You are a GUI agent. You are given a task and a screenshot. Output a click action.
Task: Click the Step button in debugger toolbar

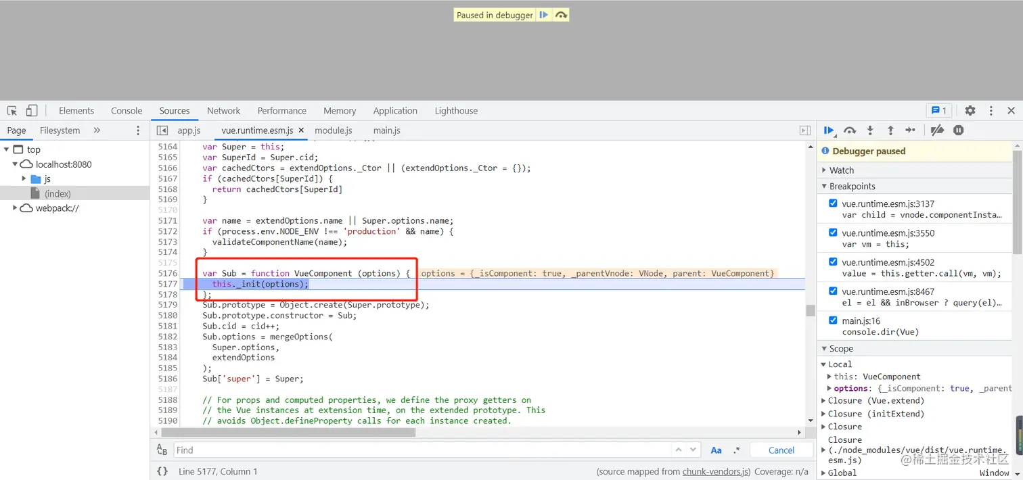click(911, 130)
